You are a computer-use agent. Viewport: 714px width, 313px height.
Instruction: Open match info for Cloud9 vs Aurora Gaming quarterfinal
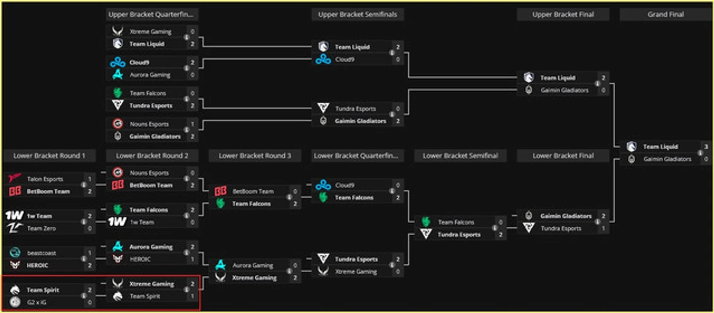pos(186,69)
